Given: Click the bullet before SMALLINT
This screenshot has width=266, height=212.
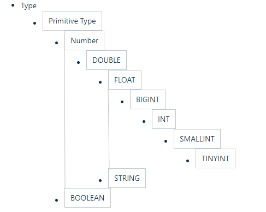Looking at the screenshot, I should (x=165, y=141).
